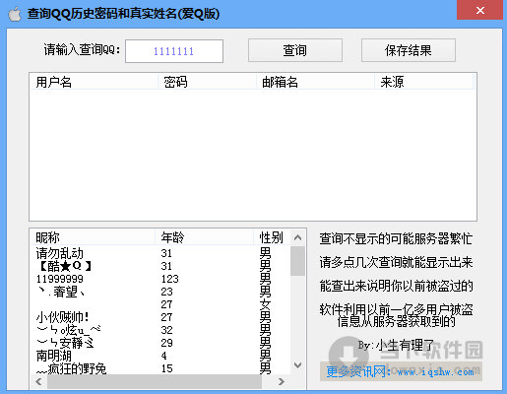Click the age value 15
507x394 pixels.
[x=166, y=368]
